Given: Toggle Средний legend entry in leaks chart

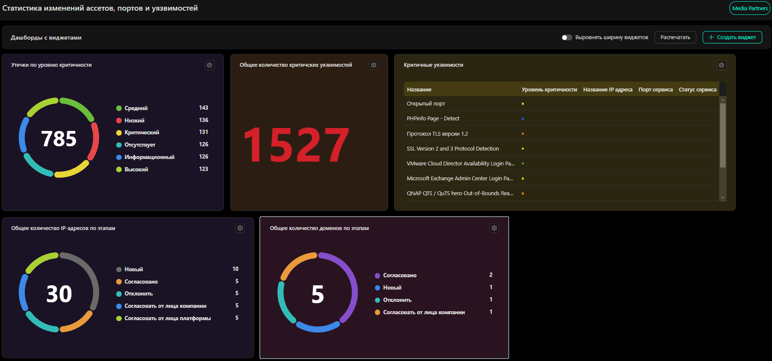Looking at the screenshot, I should click(136, 108).
